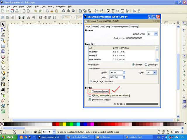Open the Snap tab
The width and height of the screenshot is (187, 140).
[108, 27]
